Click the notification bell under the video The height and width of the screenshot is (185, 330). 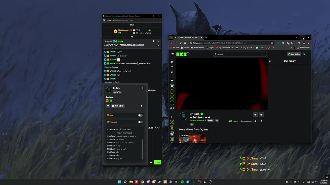click(x=255, y=115)
